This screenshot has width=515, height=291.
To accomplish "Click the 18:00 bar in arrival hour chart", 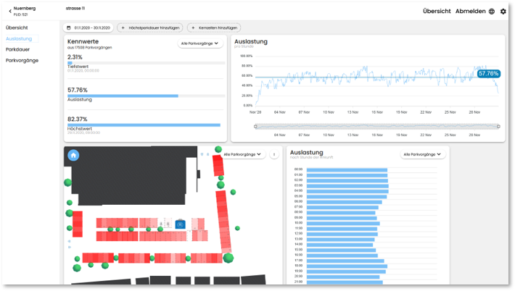I will 347,266.
